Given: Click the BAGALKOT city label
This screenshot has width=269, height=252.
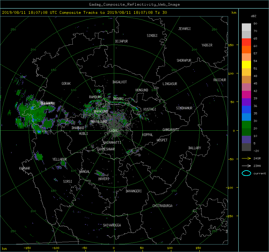Looking at the screenshot, I should coord(120,82).
